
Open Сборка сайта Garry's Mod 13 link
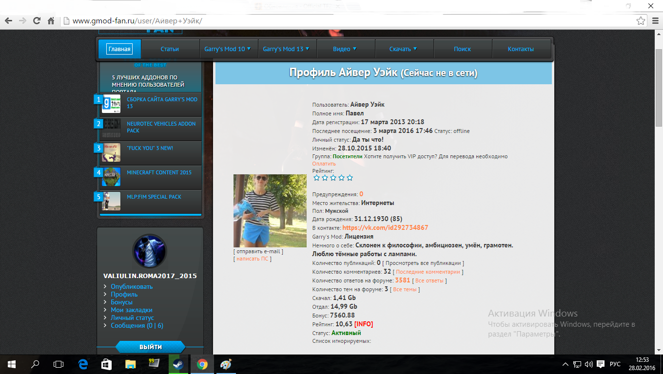click(x=162, y=103)
